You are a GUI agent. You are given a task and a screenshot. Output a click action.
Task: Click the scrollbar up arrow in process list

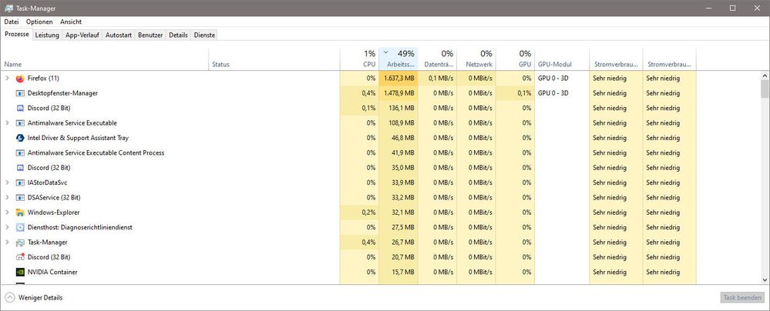[x=765, y=75]
